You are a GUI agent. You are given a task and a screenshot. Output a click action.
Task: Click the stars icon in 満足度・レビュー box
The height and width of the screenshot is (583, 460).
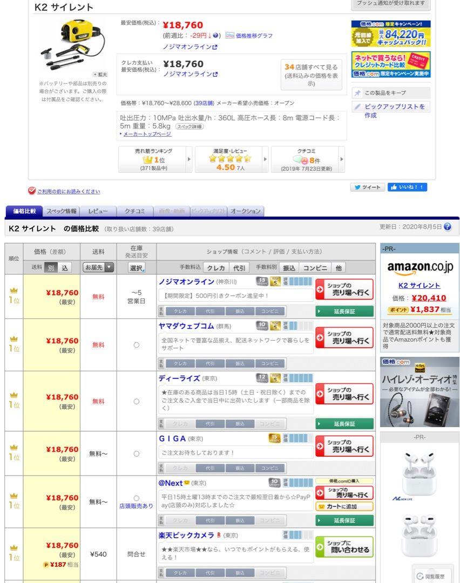click(x=230, y=158)
